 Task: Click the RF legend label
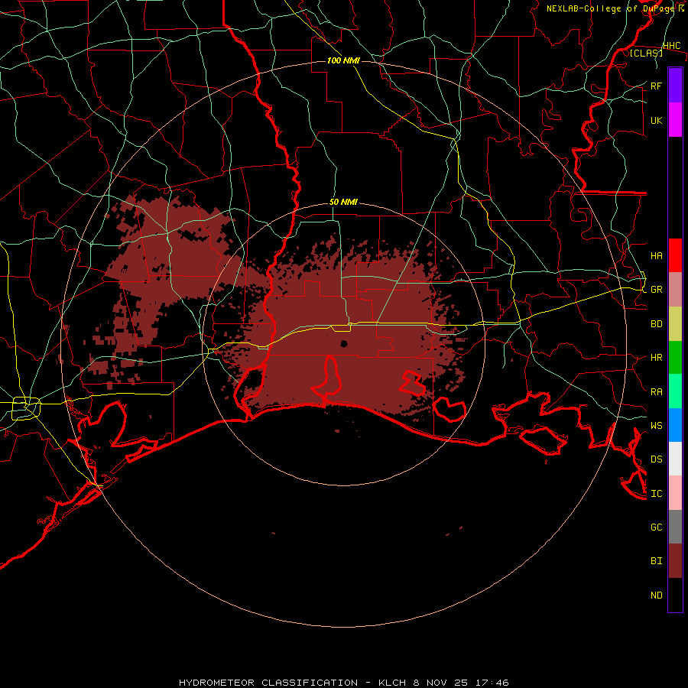pyautogui.click(x=656, y=86)
